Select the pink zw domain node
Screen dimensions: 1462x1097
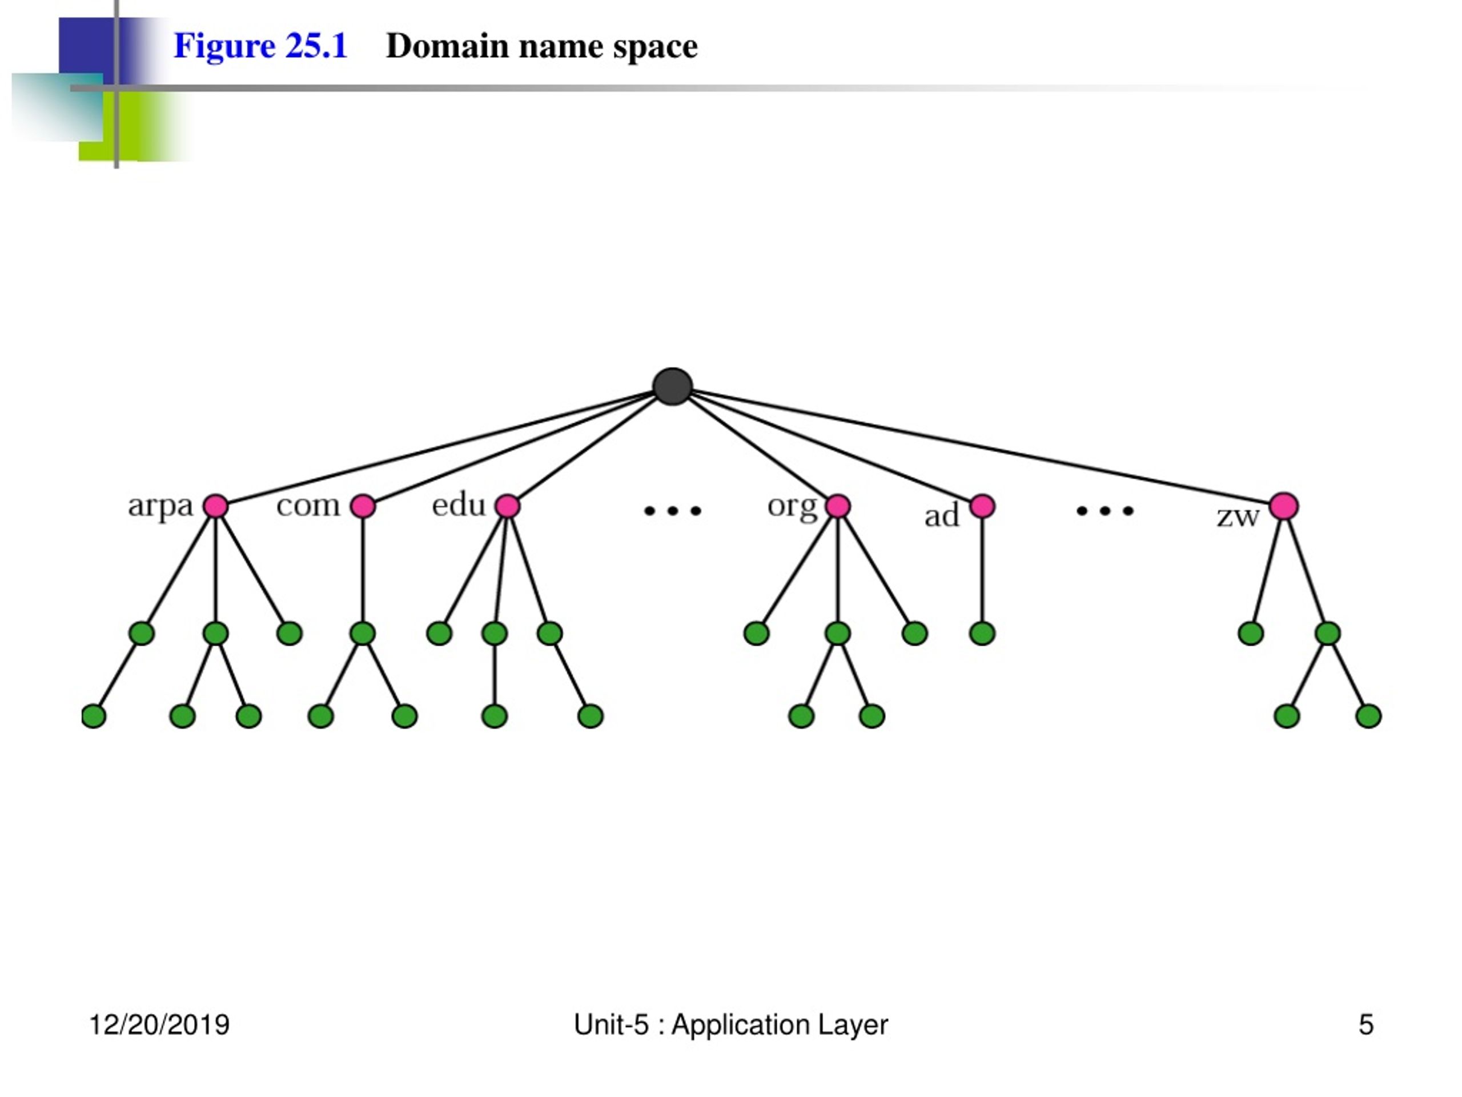(1284, 506)
